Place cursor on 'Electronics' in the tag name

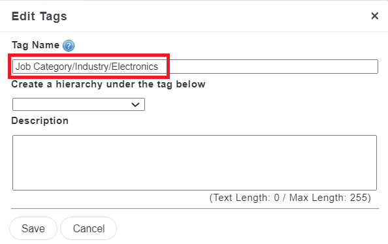click(x=135, y=67)
